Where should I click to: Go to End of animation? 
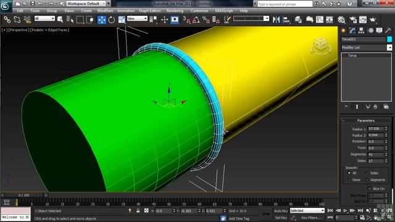[x=360, y=210]
